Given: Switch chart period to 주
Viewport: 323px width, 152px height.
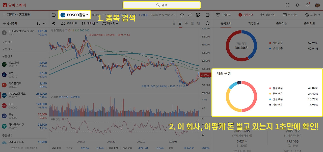Looking at the screenshot, I should pyautogui.click(x=186, y=23).
